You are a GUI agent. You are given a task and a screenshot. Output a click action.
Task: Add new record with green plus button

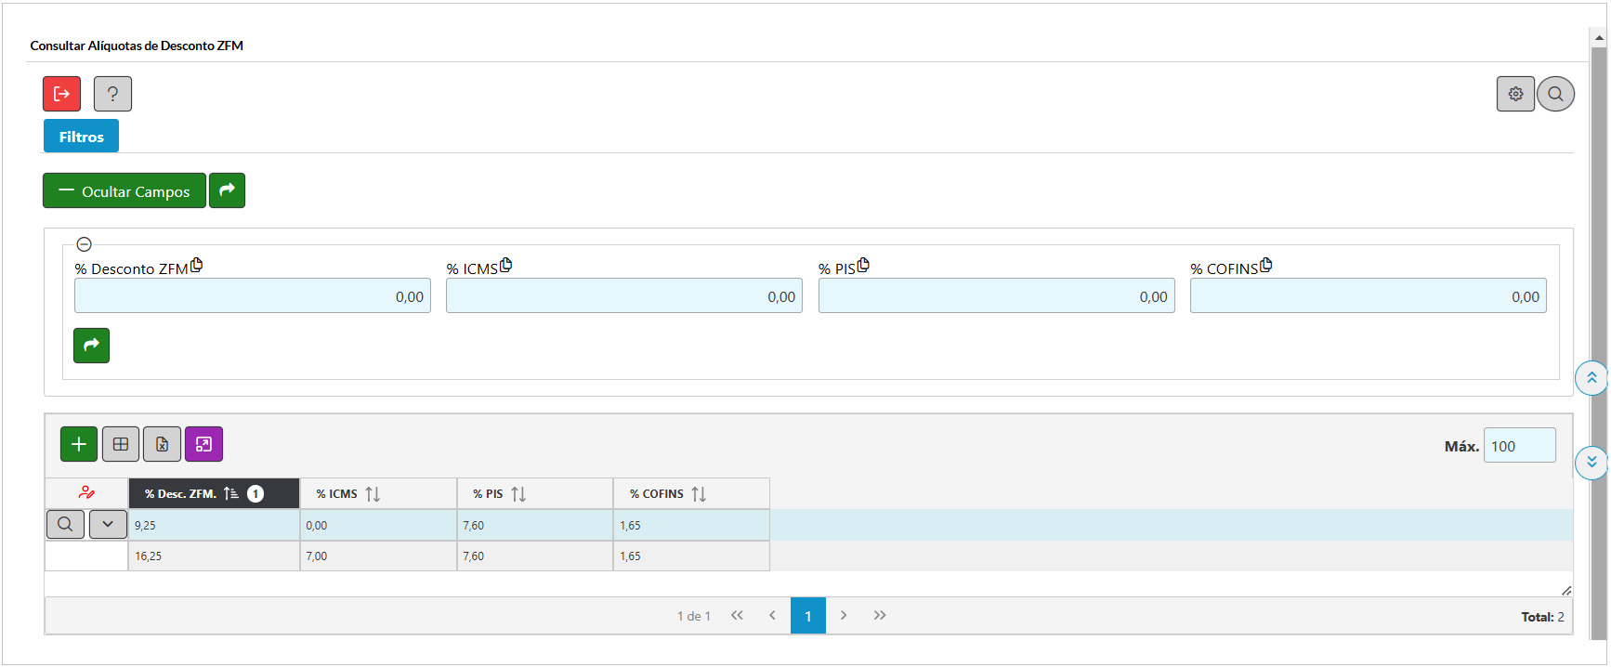click(79, 444)
